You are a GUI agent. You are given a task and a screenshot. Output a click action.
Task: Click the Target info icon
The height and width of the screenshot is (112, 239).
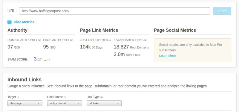[x=18, y=97]
